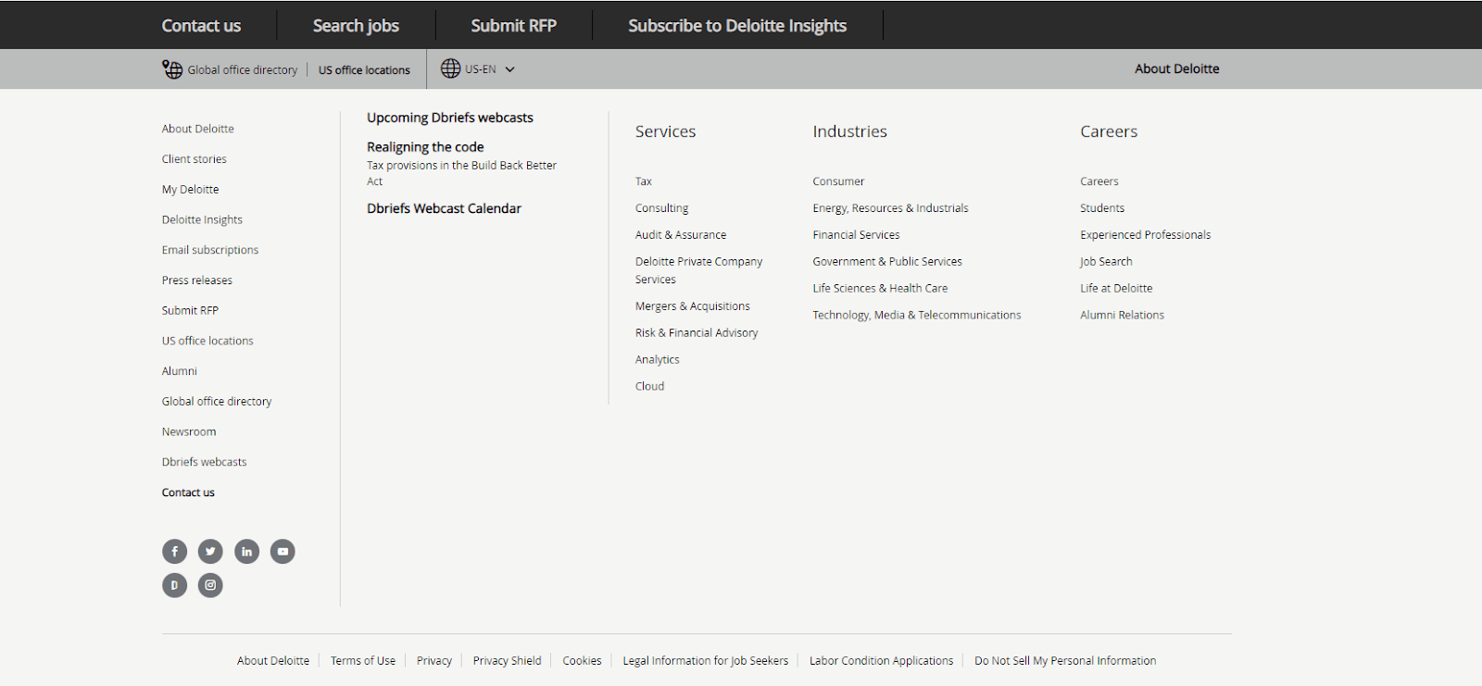This screenshot has height=686, width=1482.
Task: Select Energy, Resources & Industrials
Action: [890, 208]
